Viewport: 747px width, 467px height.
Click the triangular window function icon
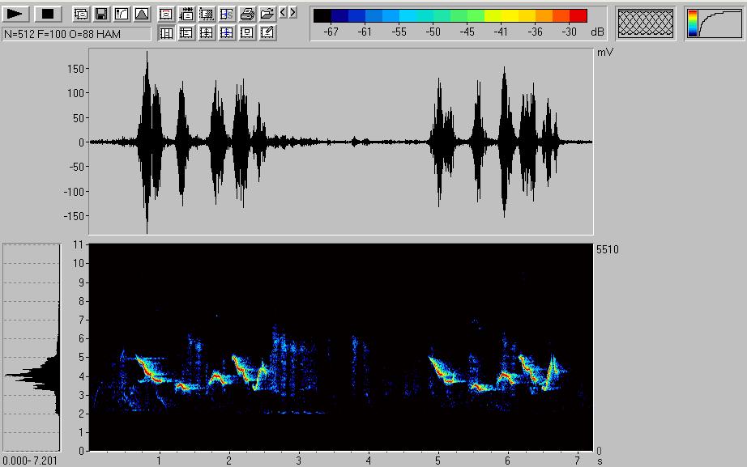click(141, 14)
